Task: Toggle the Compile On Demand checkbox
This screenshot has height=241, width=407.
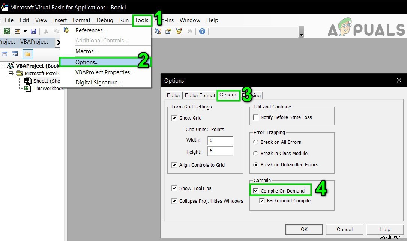Action: click(x=256, y=191)
